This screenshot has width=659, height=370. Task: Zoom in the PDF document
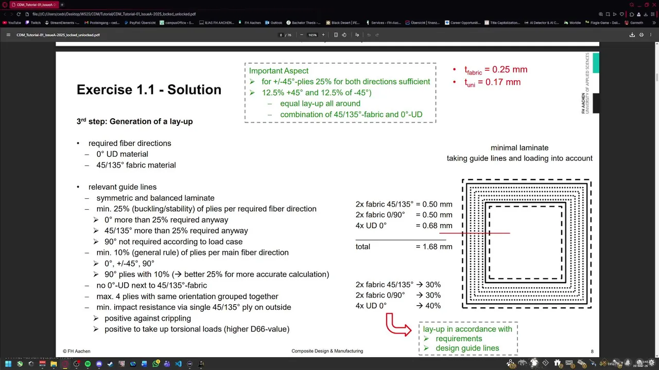coord(323,35)
